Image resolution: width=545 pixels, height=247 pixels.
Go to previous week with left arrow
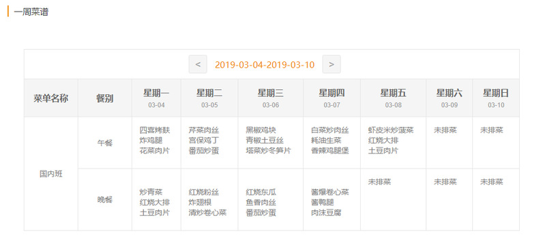[198, 64]
